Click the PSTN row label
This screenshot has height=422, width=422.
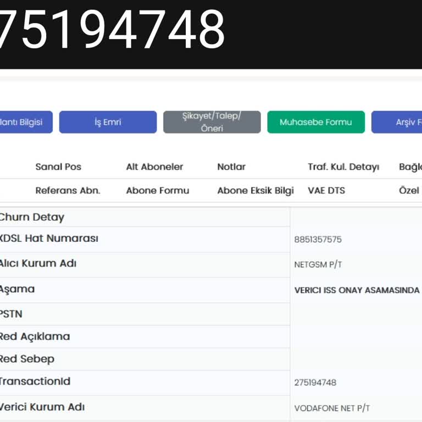click(11, 314)
